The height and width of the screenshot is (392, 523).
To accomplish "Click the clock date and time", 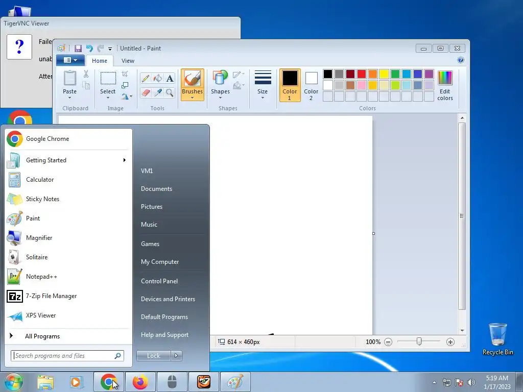I will click(x=497, y=382).
